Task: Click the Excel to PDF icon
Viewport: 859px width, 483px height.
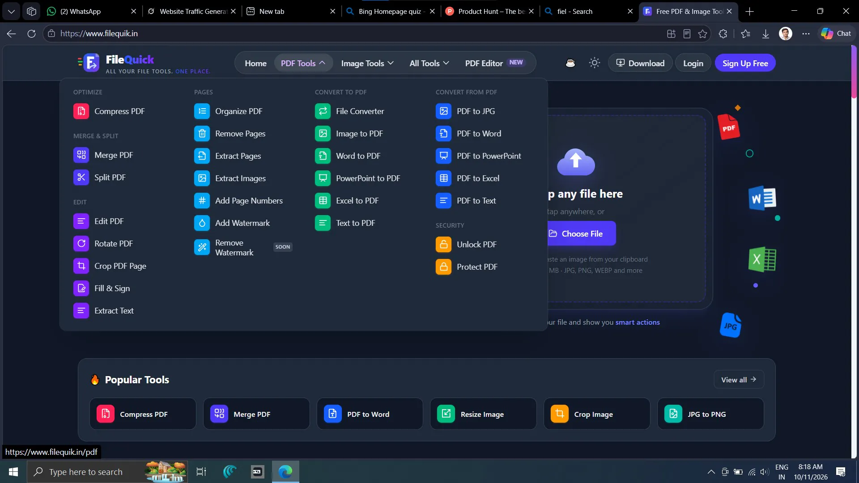Action: [x=323, y=201]
